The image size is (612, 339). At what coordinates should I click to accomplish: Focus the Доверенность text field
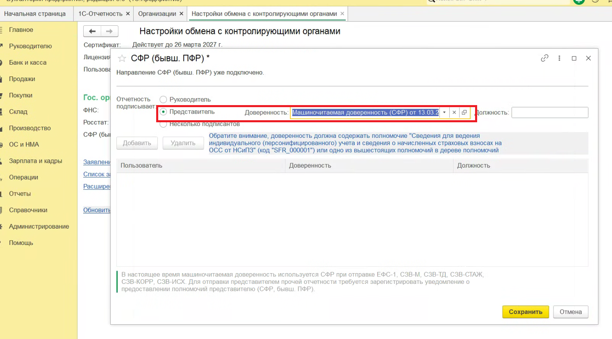point(365,112)
